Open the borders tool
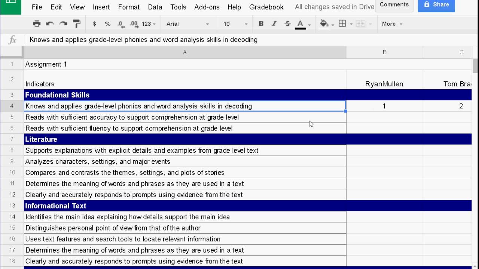479x269 pixels. [x=342, y=24]
